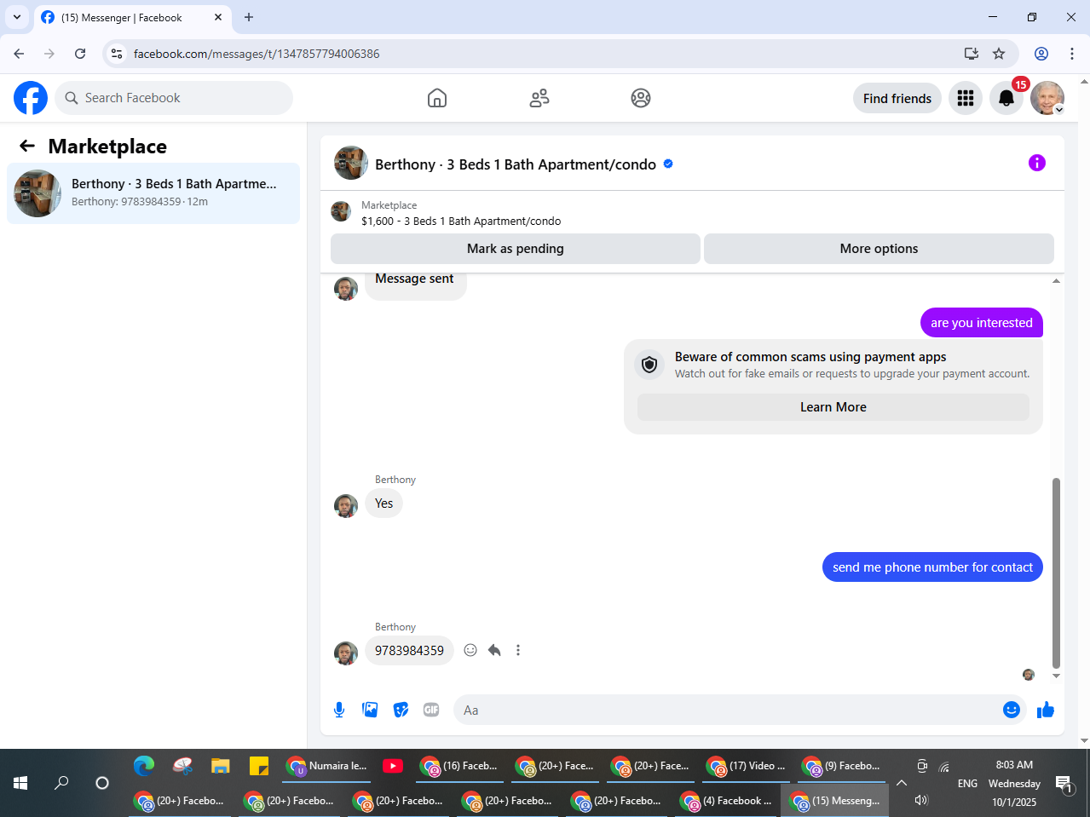
Task: Click the facebook.com address bar URL
Action: click(257, 54)
